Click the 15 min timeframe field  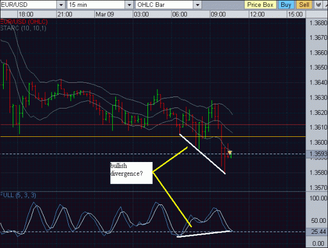(x=96, y=5)
